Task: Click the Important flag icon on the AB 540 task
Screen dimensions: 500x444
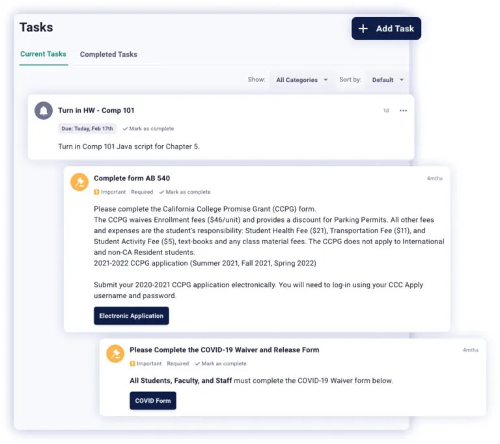Action: coord(96,192)
